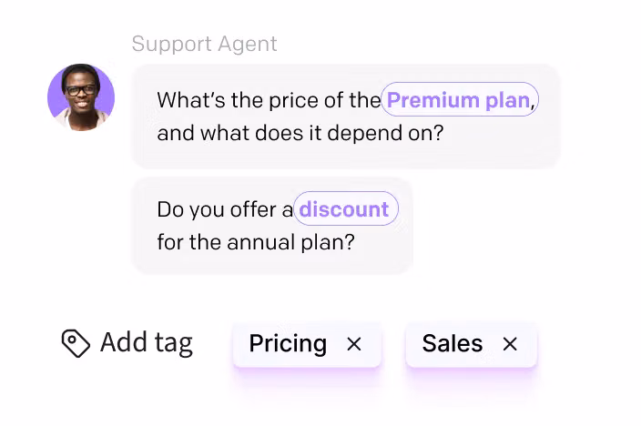The width and height of the screenshot is (641, 426).
Task: Open the Support Agent avatar photo
Action: tap(81, 97)
